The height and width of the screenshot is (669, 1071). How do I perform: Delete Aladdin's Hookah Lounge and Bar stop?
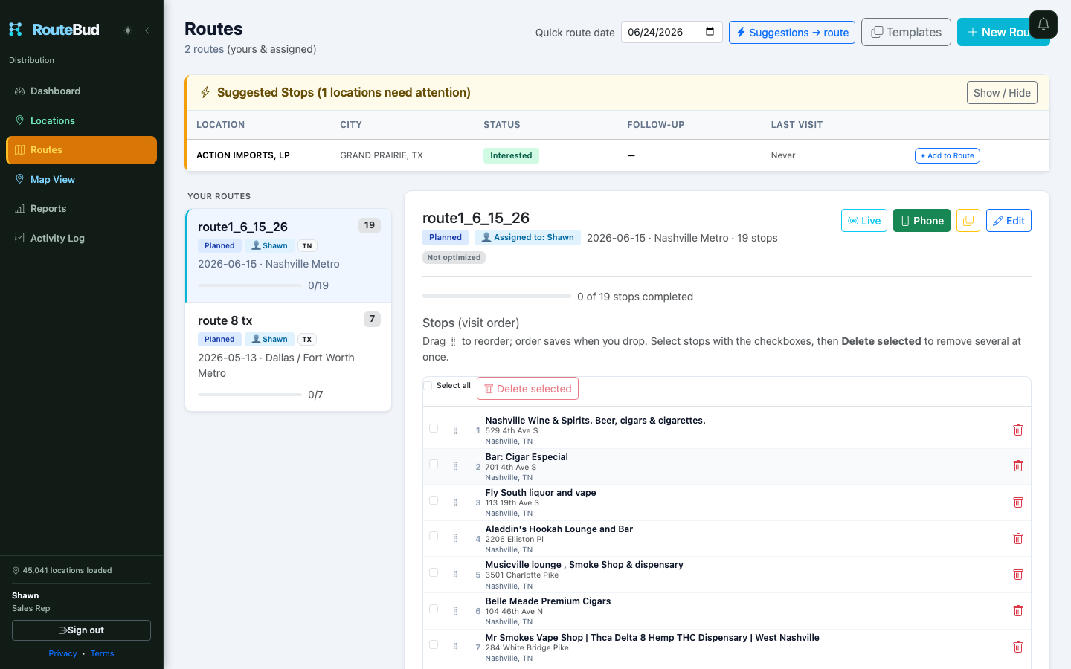(1018, 538)
